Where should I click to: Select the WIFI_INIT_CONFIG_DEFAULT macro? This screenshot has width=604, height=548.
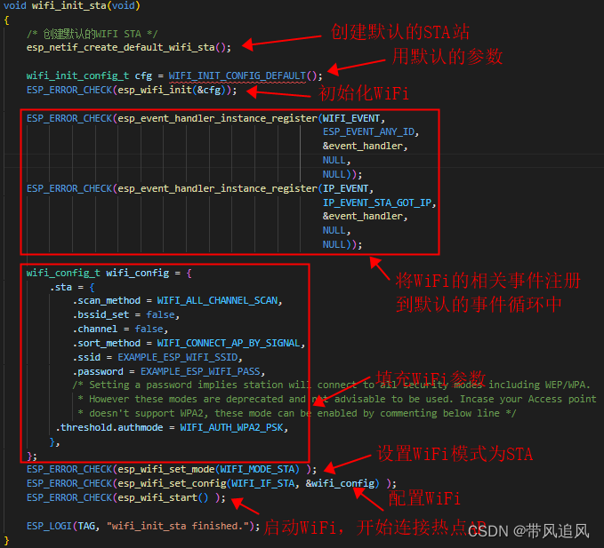click(x=238, y=75)
